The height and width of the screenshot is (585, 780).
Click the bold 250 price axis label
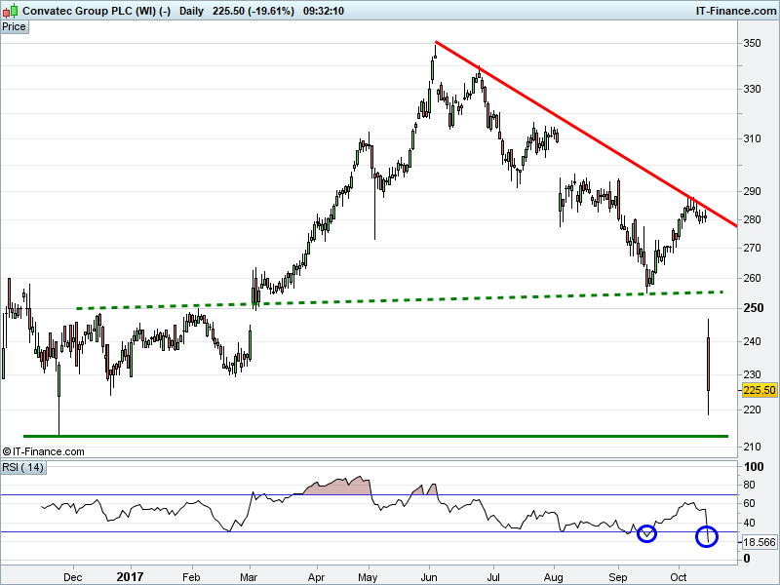(753, 308)
